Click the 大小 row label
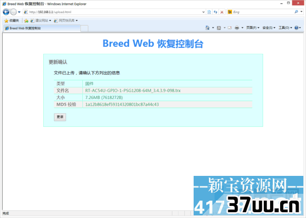 pos(61,97)
